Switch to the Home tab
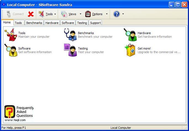Image resolution: width=189 pixels, height=131 pixels. click(7, 22)
